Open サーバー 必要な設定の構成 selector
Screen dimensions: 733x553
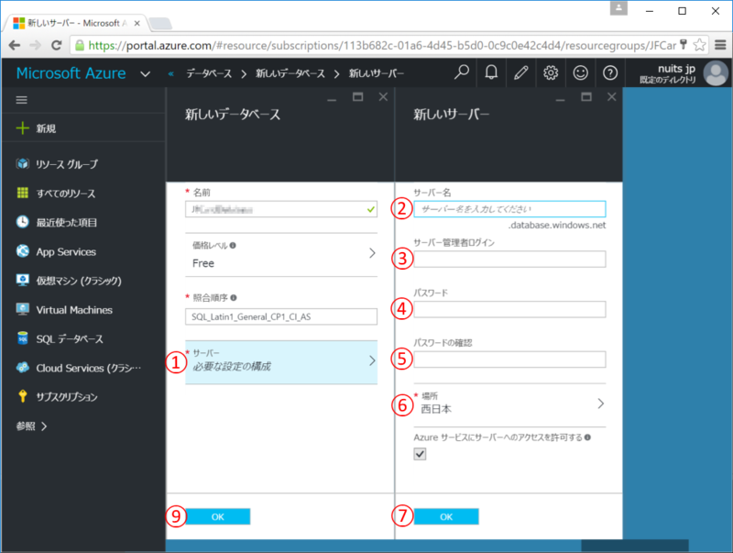pos(281,361)
